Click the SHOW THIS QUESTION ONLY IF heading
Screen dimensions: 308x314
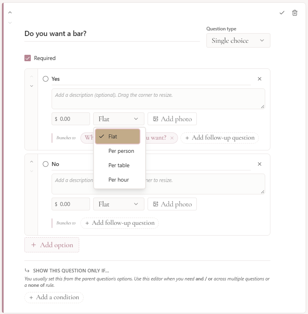[x=71, y=271]
